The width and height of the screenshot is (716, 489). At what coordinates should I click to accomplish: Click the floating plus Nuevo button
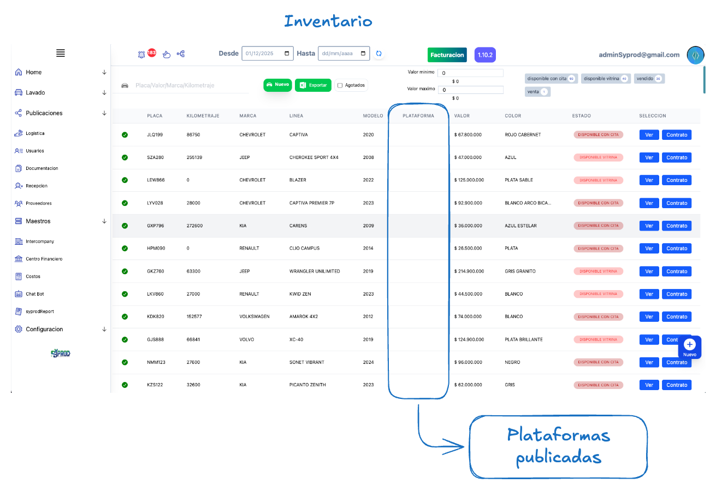pyautogui.click(x=689, y=346)
